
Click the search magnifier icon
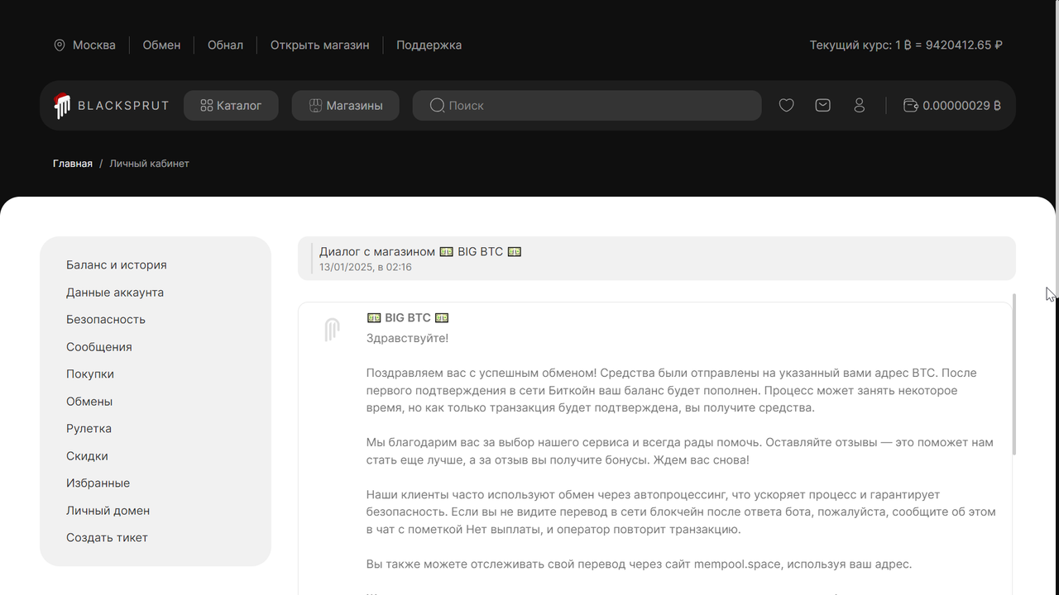pos(438,105)
